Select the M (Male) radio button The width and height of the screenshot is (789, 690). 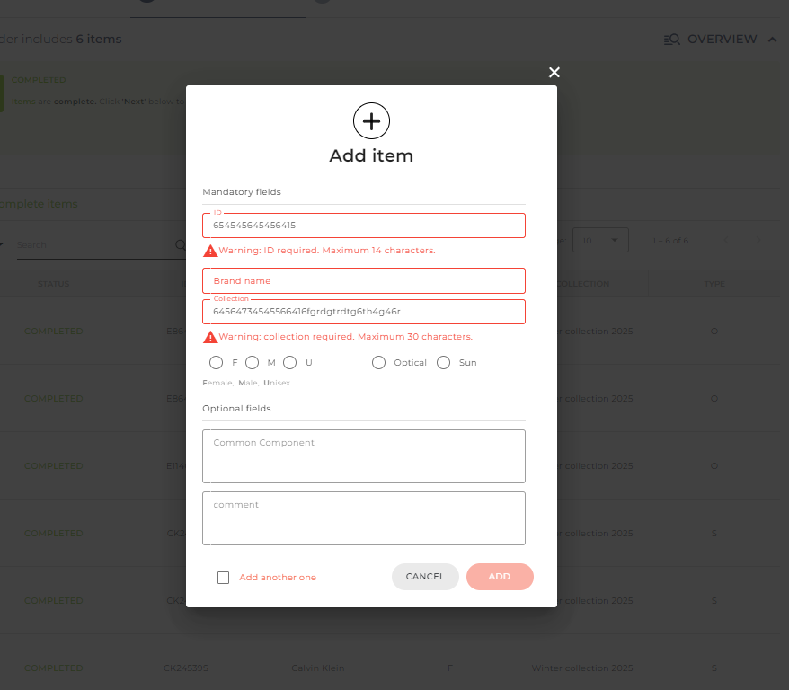click(x=253, y=363)
